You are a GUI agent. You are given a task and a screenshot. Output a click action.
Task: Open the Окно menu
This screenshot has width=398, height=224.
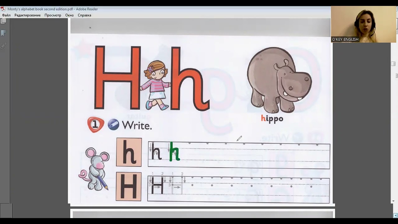click(x=69, y=15)
